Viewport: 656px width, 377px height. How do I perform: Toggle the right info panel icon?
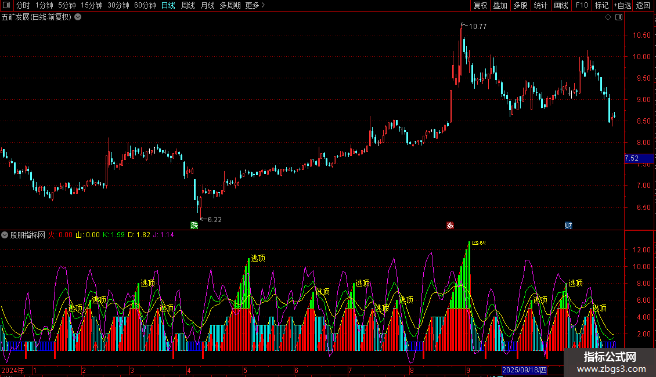pos(619,17)
